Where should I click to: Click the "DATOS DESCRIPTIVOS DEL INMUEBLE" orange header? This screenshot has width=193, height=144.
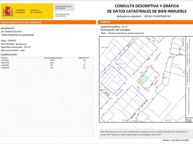point(48,22)
